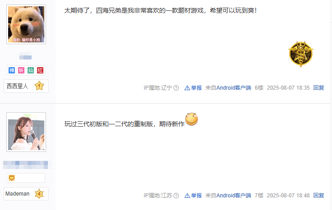Click the Mademan rank title badge
Image resolution: width=332 pixels, height=210 pixels.
(26, 194)
